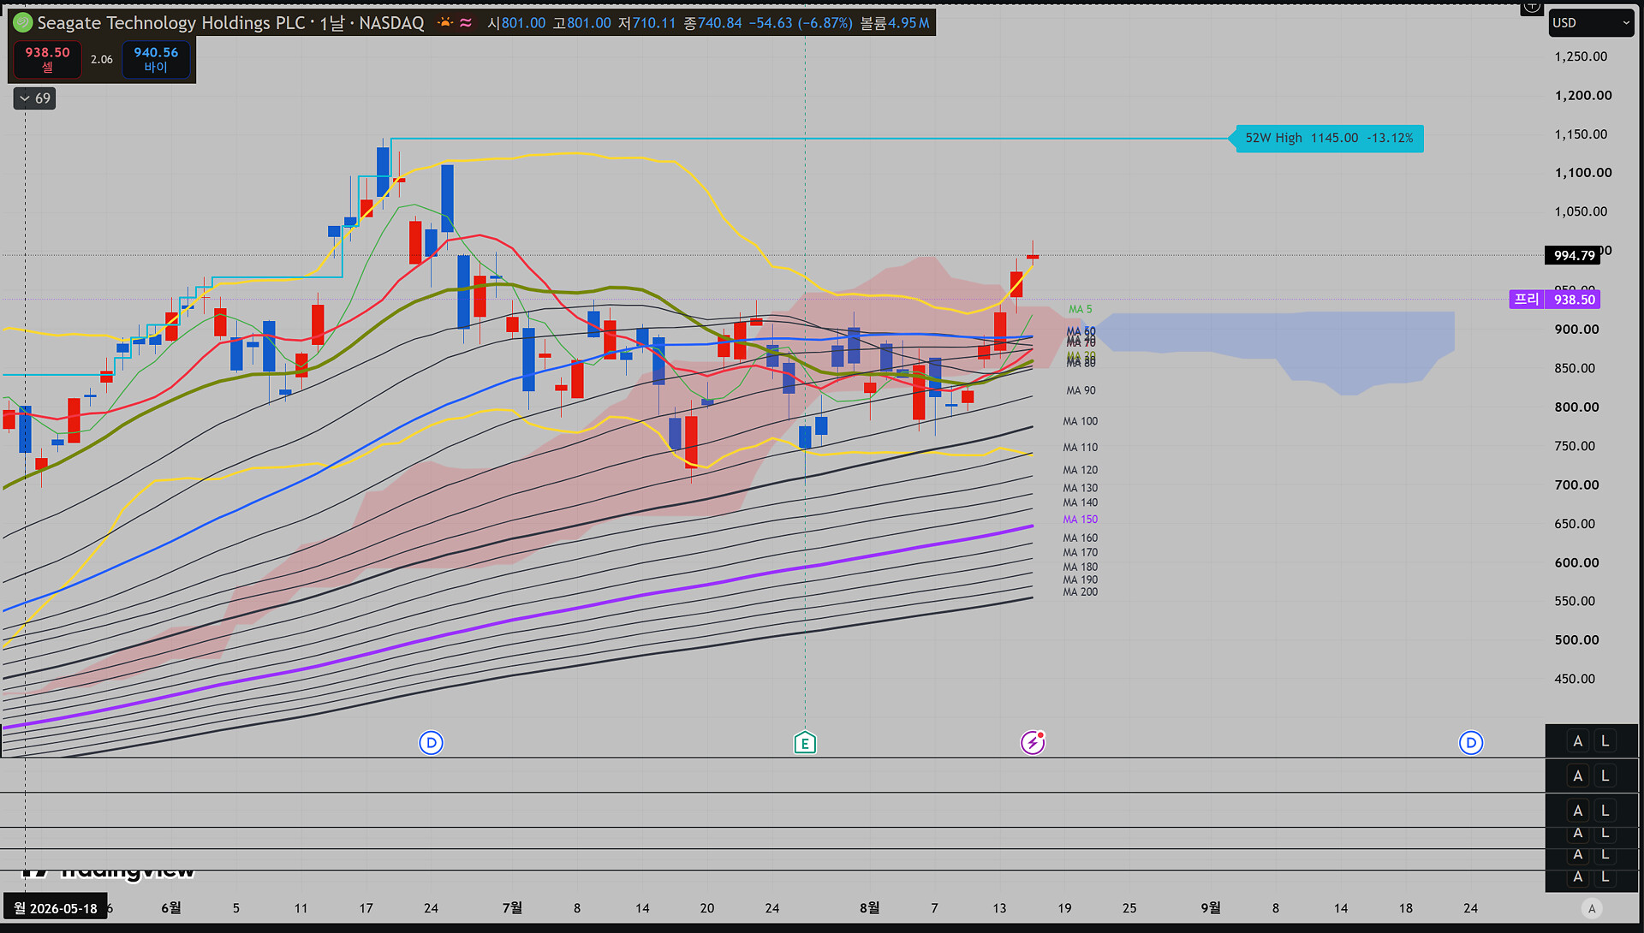Click the sell button showing 938.50
The image size is (1644, 933).
coord(48,59)
